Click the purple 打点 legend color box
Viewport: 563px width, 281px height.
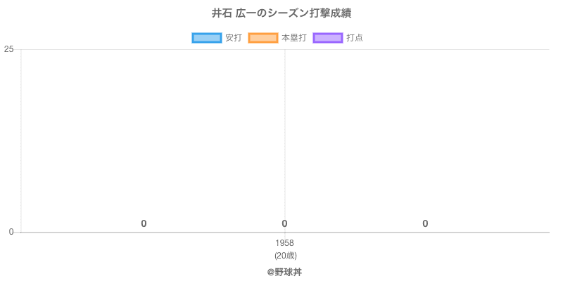coord(327,38)
